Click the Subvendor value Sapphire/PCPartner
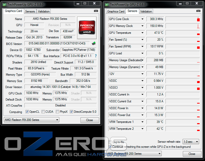This screenshot has height=161, width=205. [79, 50]
